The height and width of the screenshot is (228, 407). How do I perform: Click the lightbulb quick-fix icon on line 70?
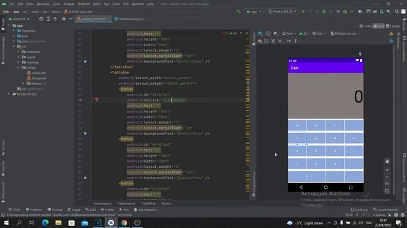[x=97, y=99]
